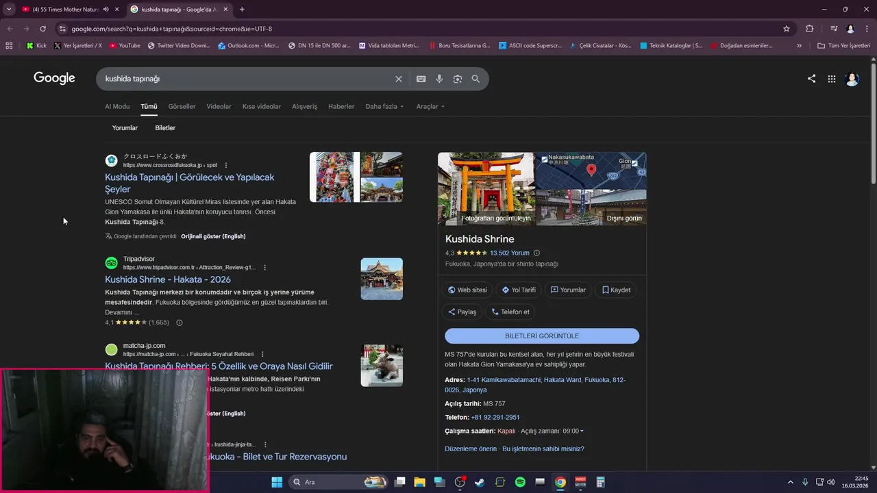The height and width of the screenshot is (493, 877).
Task: Open the Dışını görün street view thumbnail
Action: tap(591, 207)
